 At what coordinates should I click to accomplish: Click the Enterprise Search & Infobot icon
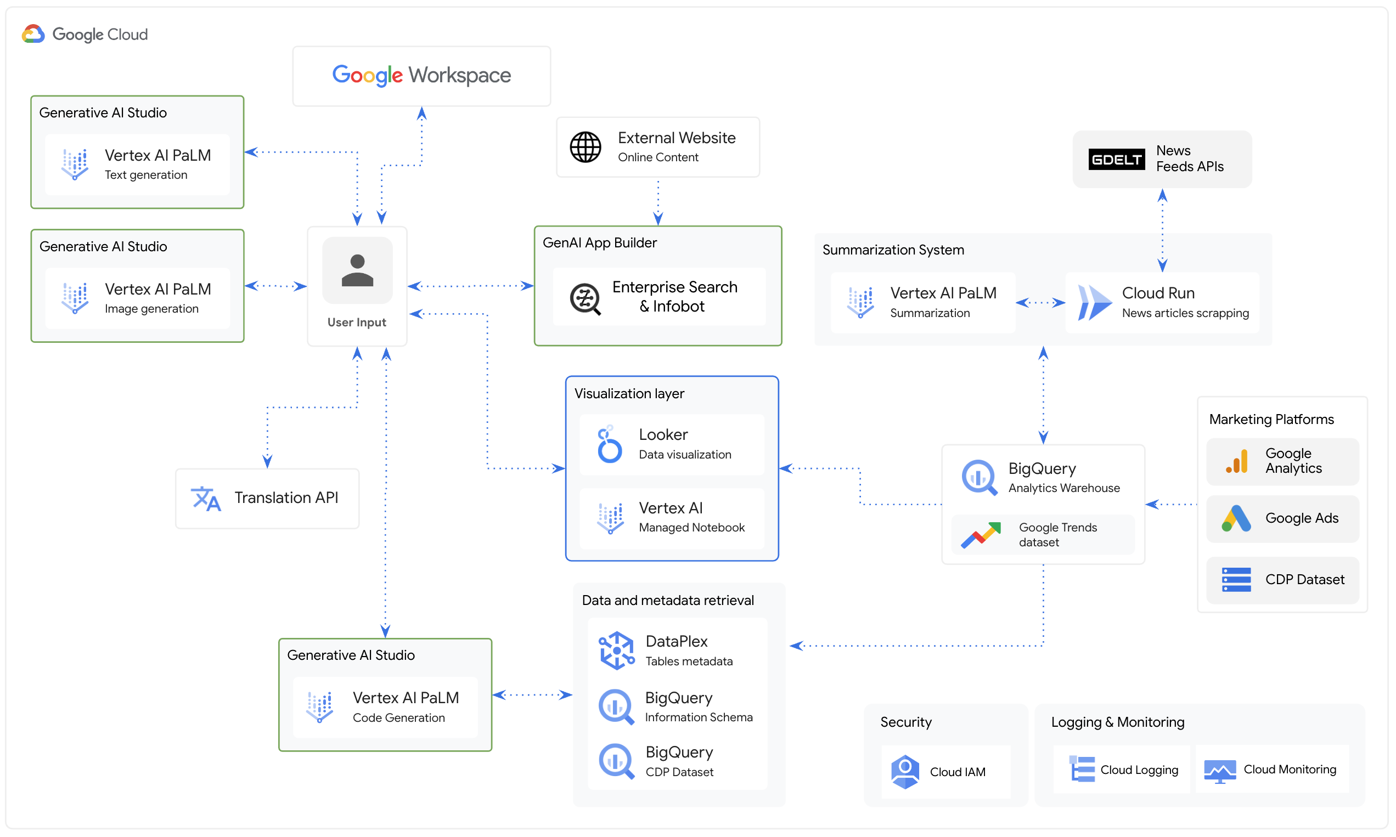click(x=586, y=299)
